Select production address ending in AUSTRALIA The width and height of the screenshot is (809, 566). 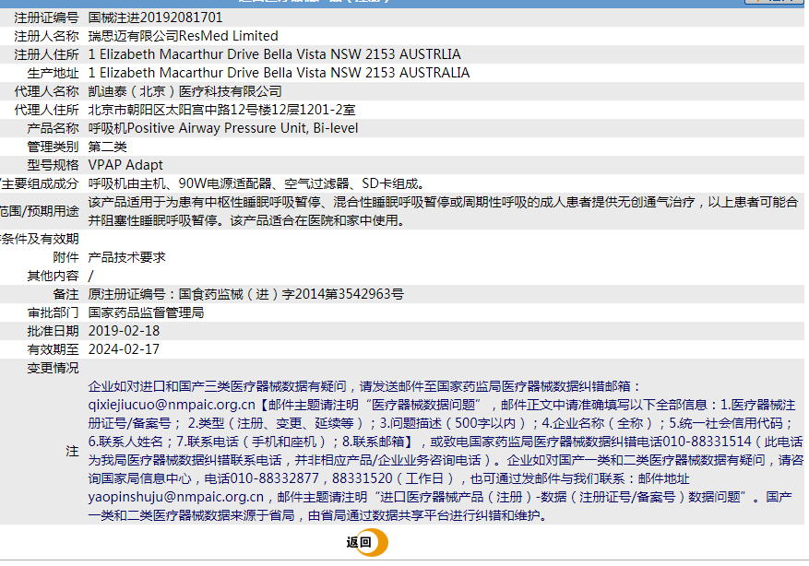[280, 73]
